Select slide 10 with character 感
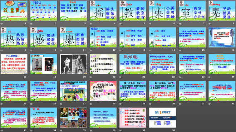 pos(44,38)
